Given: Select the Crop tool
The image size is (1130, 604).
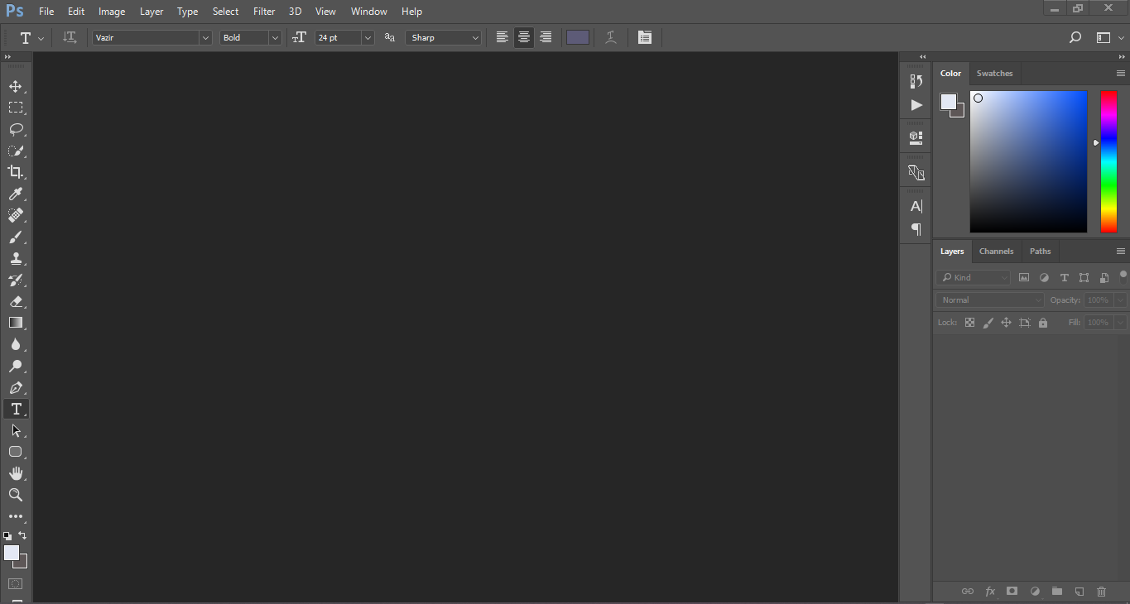Looking at the screenshot, I should point(15,172).
